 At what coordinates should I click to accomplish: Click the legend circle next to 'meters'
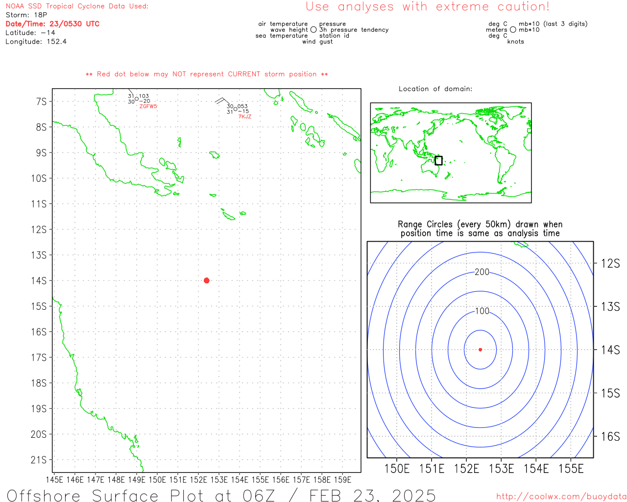[x=513, y=29]
